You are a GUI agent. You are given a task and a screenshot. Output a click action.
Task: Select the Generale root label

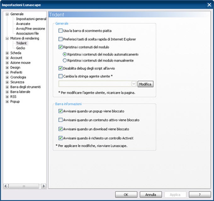pyautogui.click(x=17, y=14)
